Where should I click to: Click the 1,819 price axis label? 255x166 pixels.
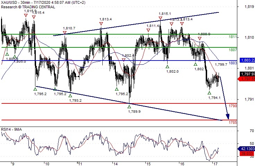(249, 7)
